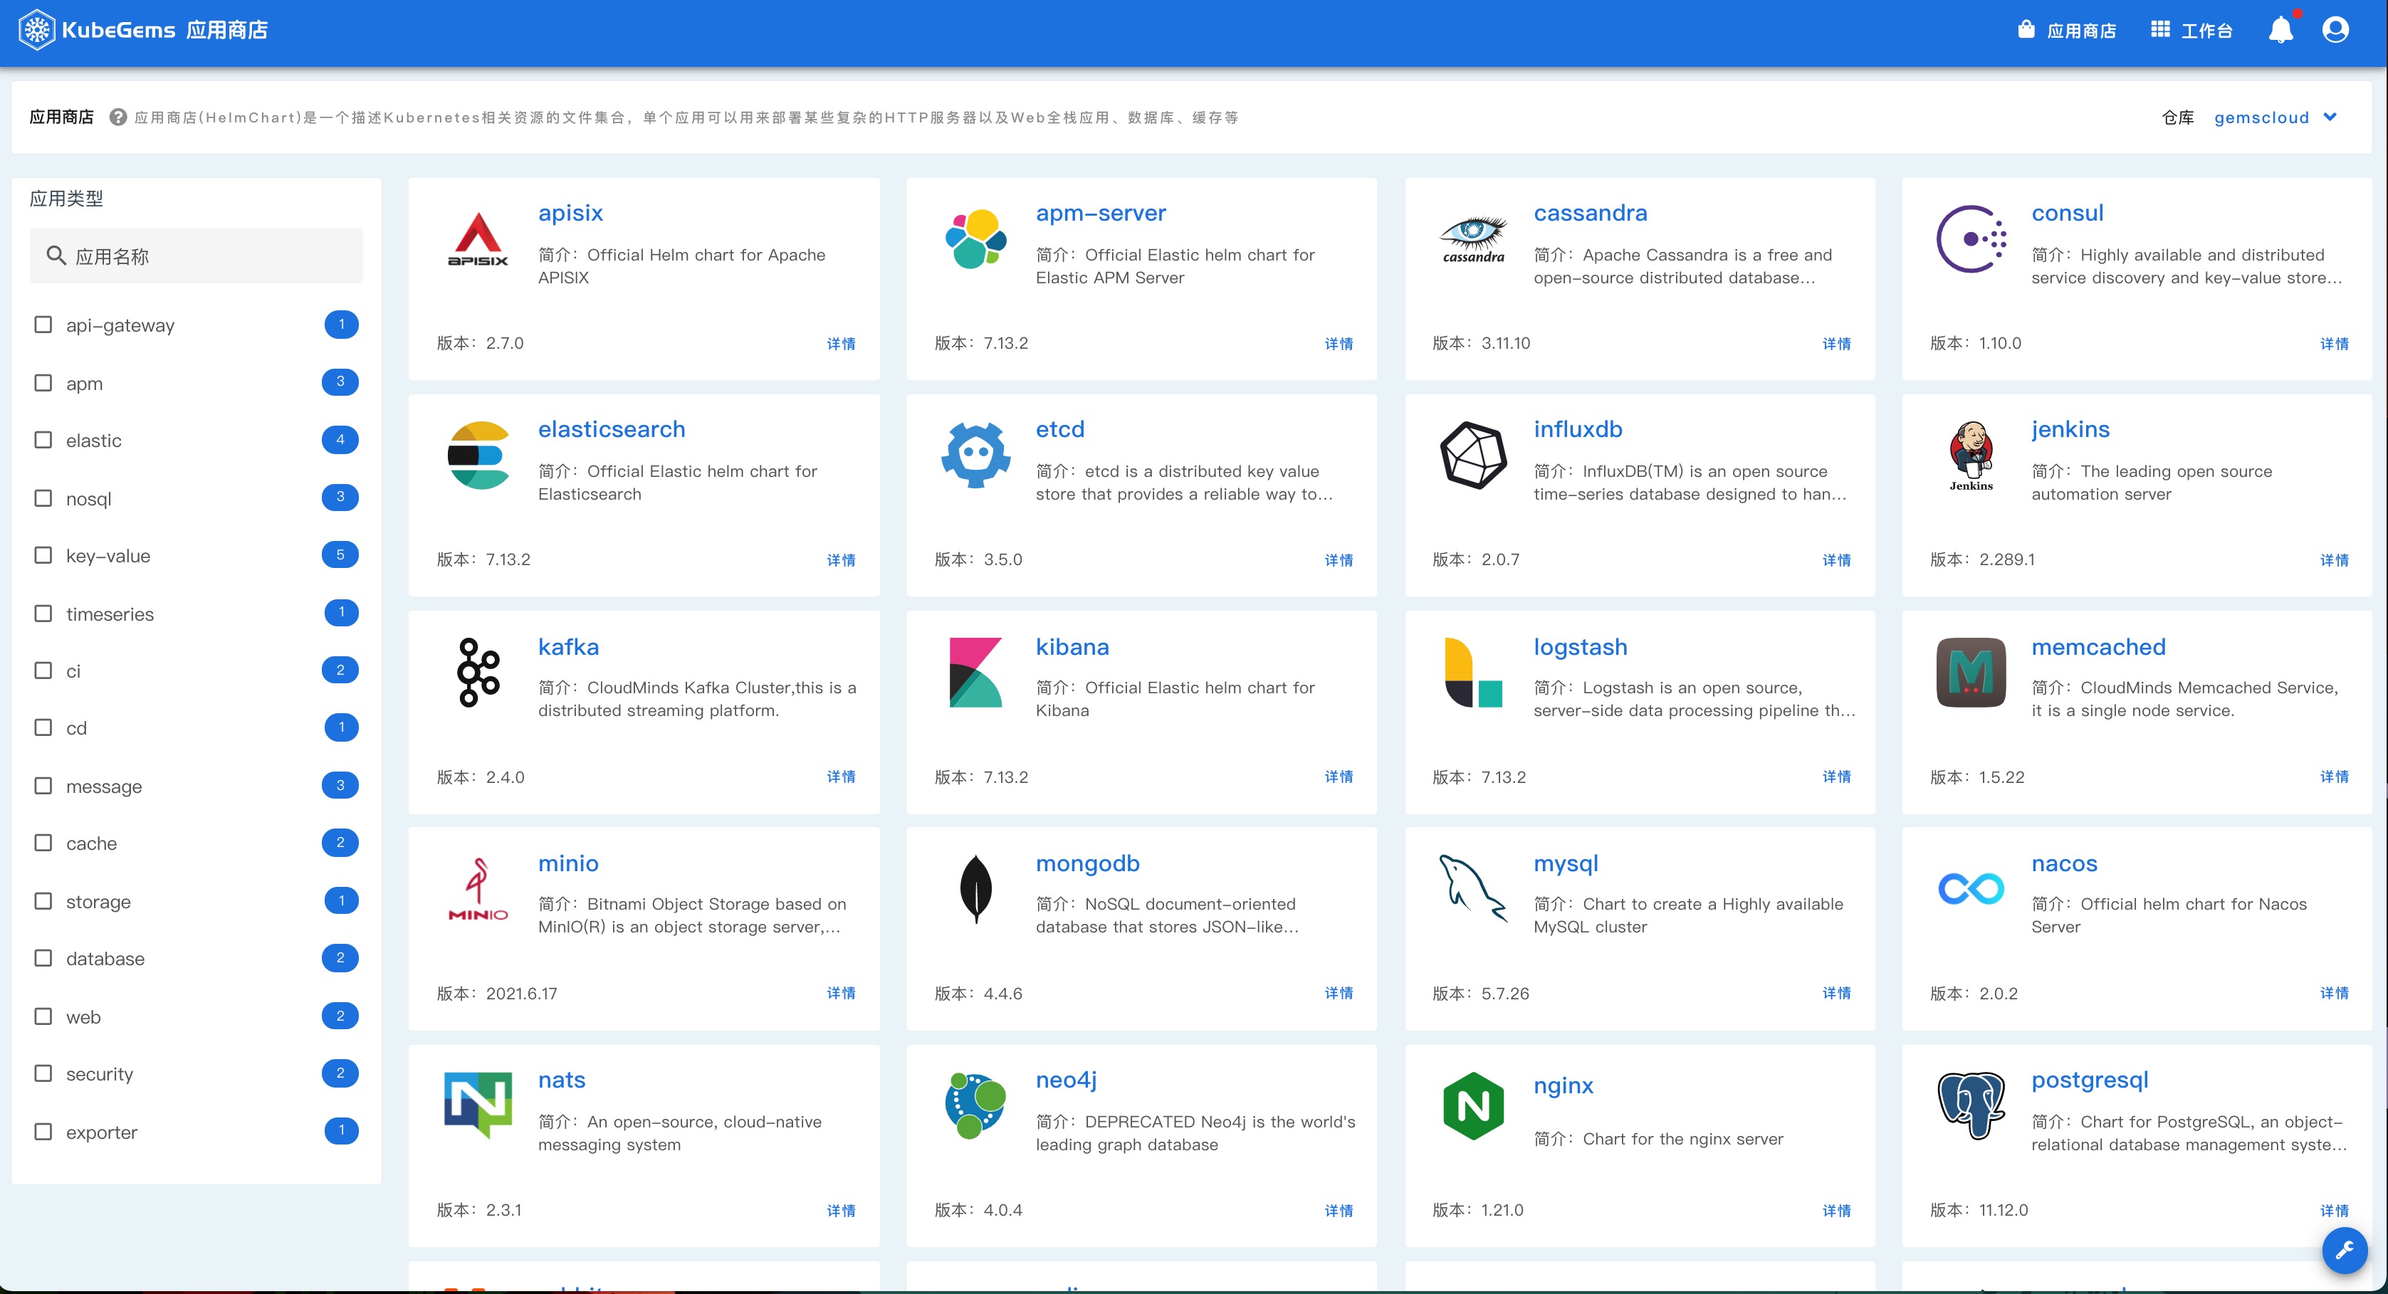Click minio version text 2021.6.17
The image size is (2388, 1294).
coord(522,994)
